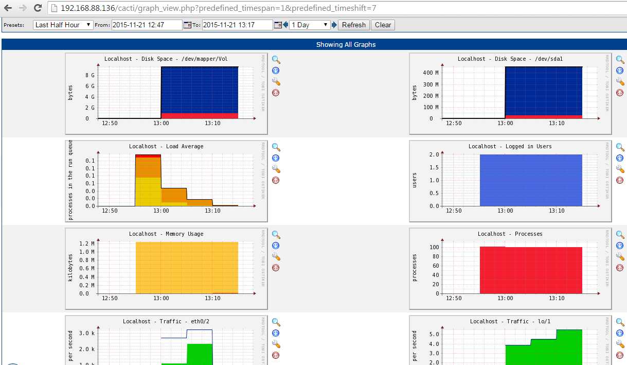This screenshot has height=365, width=627.
Task: Open the Disk Space /dev/mapper/Vol graph image
Action: 166,93
